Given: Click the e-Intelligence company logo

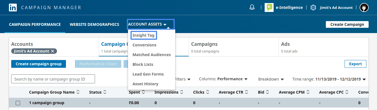Looking at the screenshot, I should click(x=269, y=7).
